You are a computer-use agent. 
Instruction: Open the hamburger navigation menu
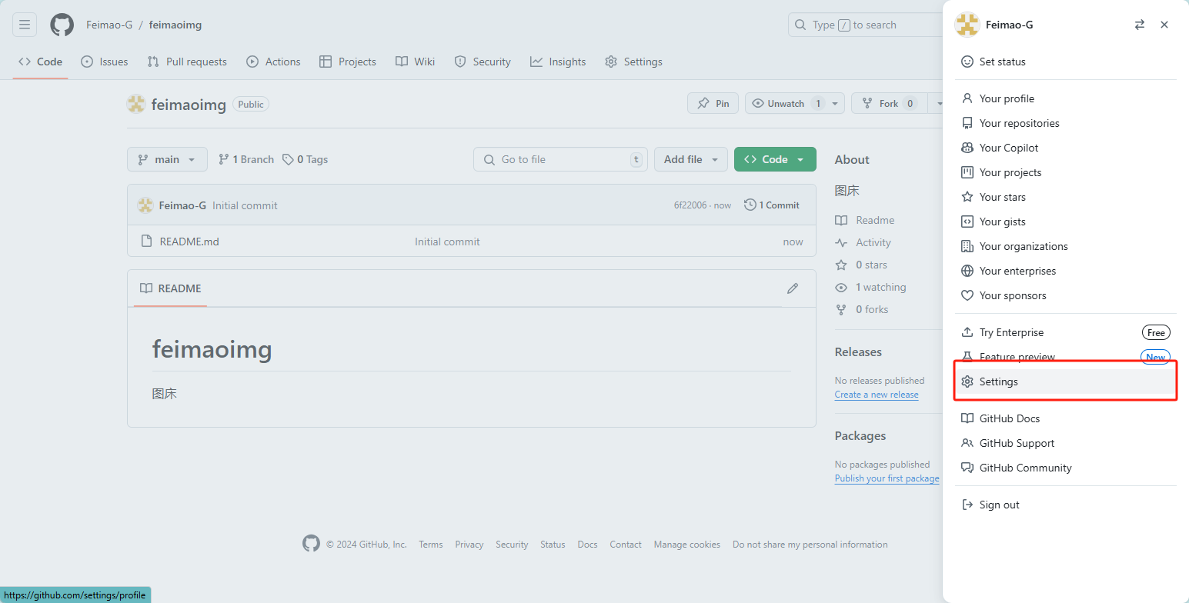pyautogui.click(x=25, y=25)
